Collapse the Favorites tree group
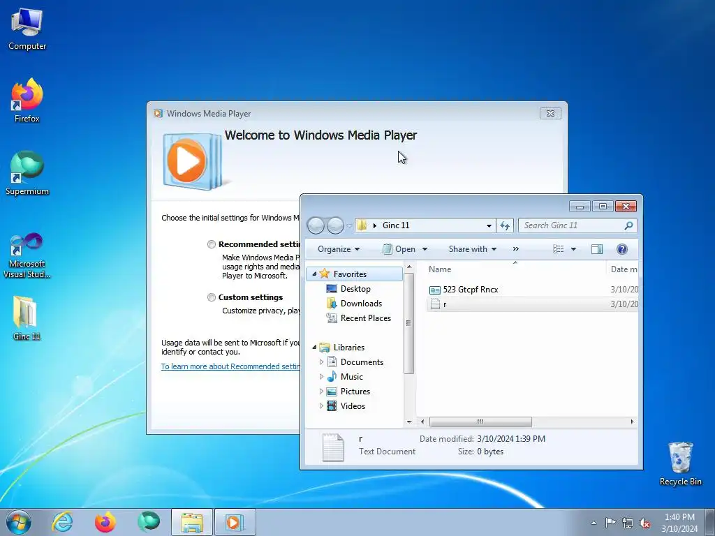The image size is (715, 536). [x=314, y=274]
